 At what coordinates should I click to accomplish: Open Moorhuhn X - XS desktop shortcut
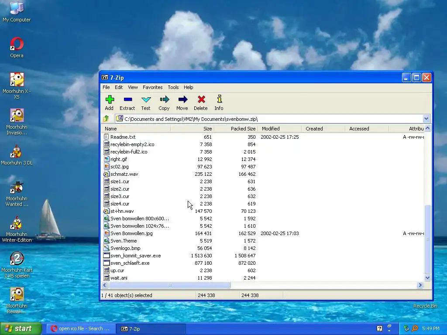(17, 86)
